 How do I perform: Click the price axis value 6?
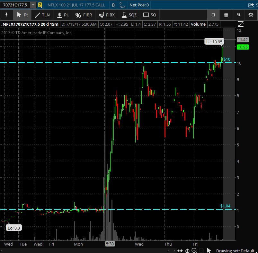(238, 128)
